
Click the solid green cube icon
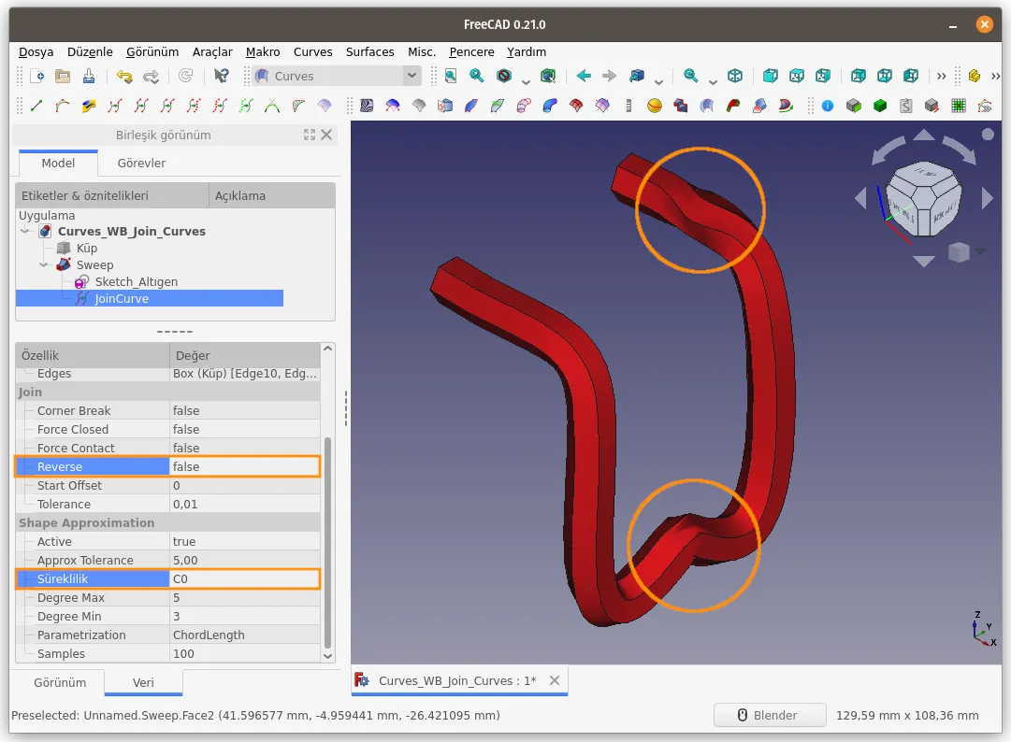pos(880,106)
